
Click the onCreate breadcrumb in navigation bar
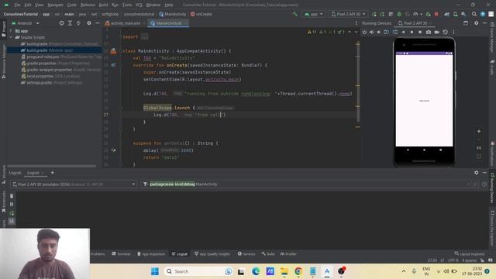click(x=201, y=14)
